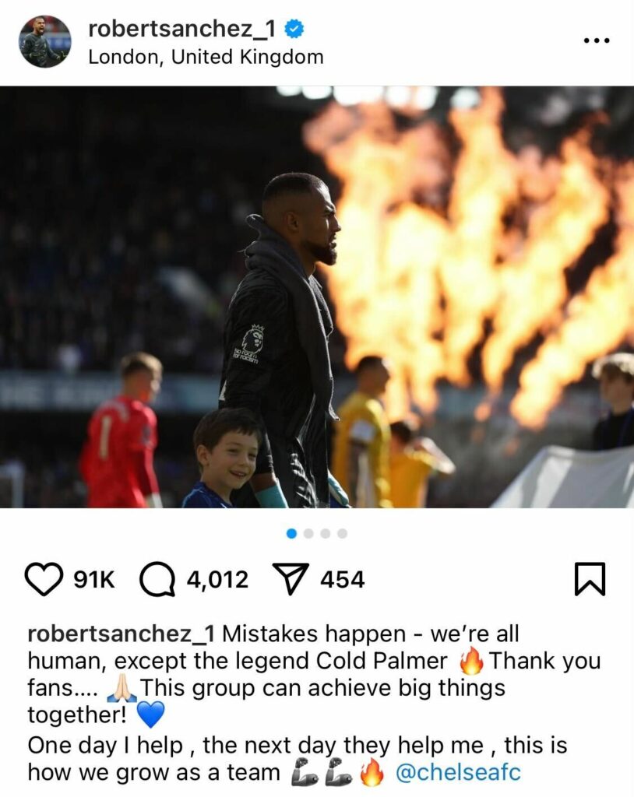Open robertsanchez_1 profile picture avatar
Image resolution: width=634 pixels, height=797 pixels.
[x=44, y=41]
